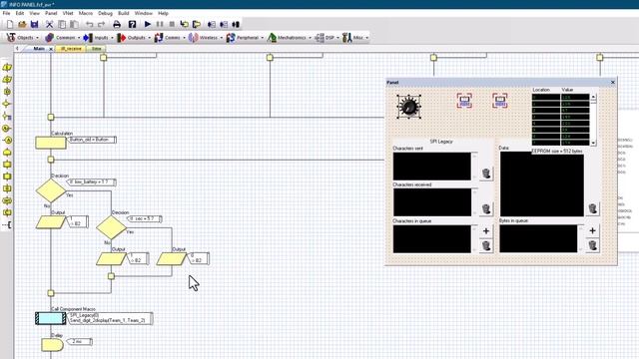Clear Characters received with trash button
The height and width of the screenshot is (359, 639).
pyautogui.click(x=486, y=208)
